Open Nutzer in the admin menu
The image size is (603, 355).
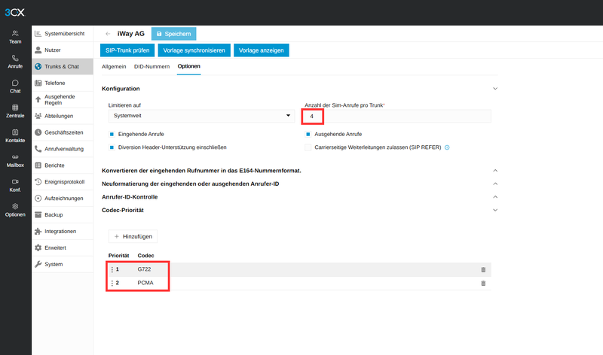pos(63,50)
